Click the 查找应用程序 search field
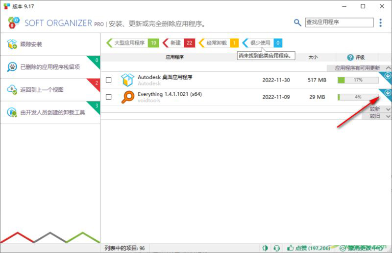Viewport: 392px width, 253px height. tap(339, 22)
